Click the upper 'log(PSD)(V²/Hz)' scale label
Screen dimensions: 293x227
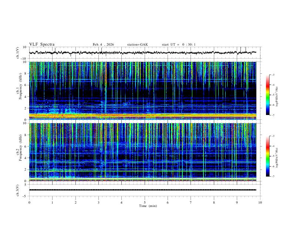277,97
